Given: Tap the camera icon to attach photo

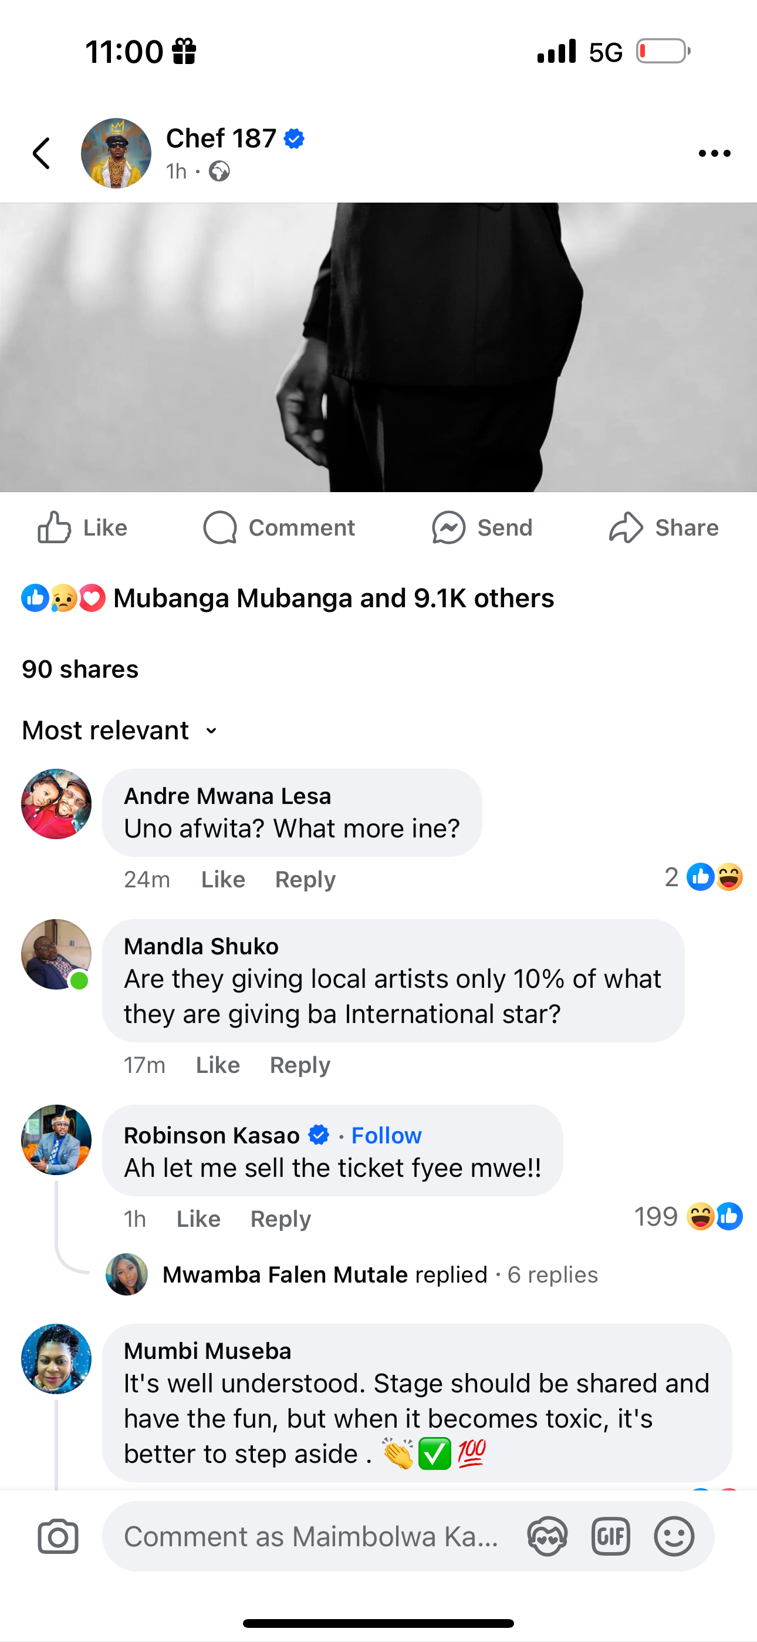Looking at the screenshot, I should coord(58,1537).
